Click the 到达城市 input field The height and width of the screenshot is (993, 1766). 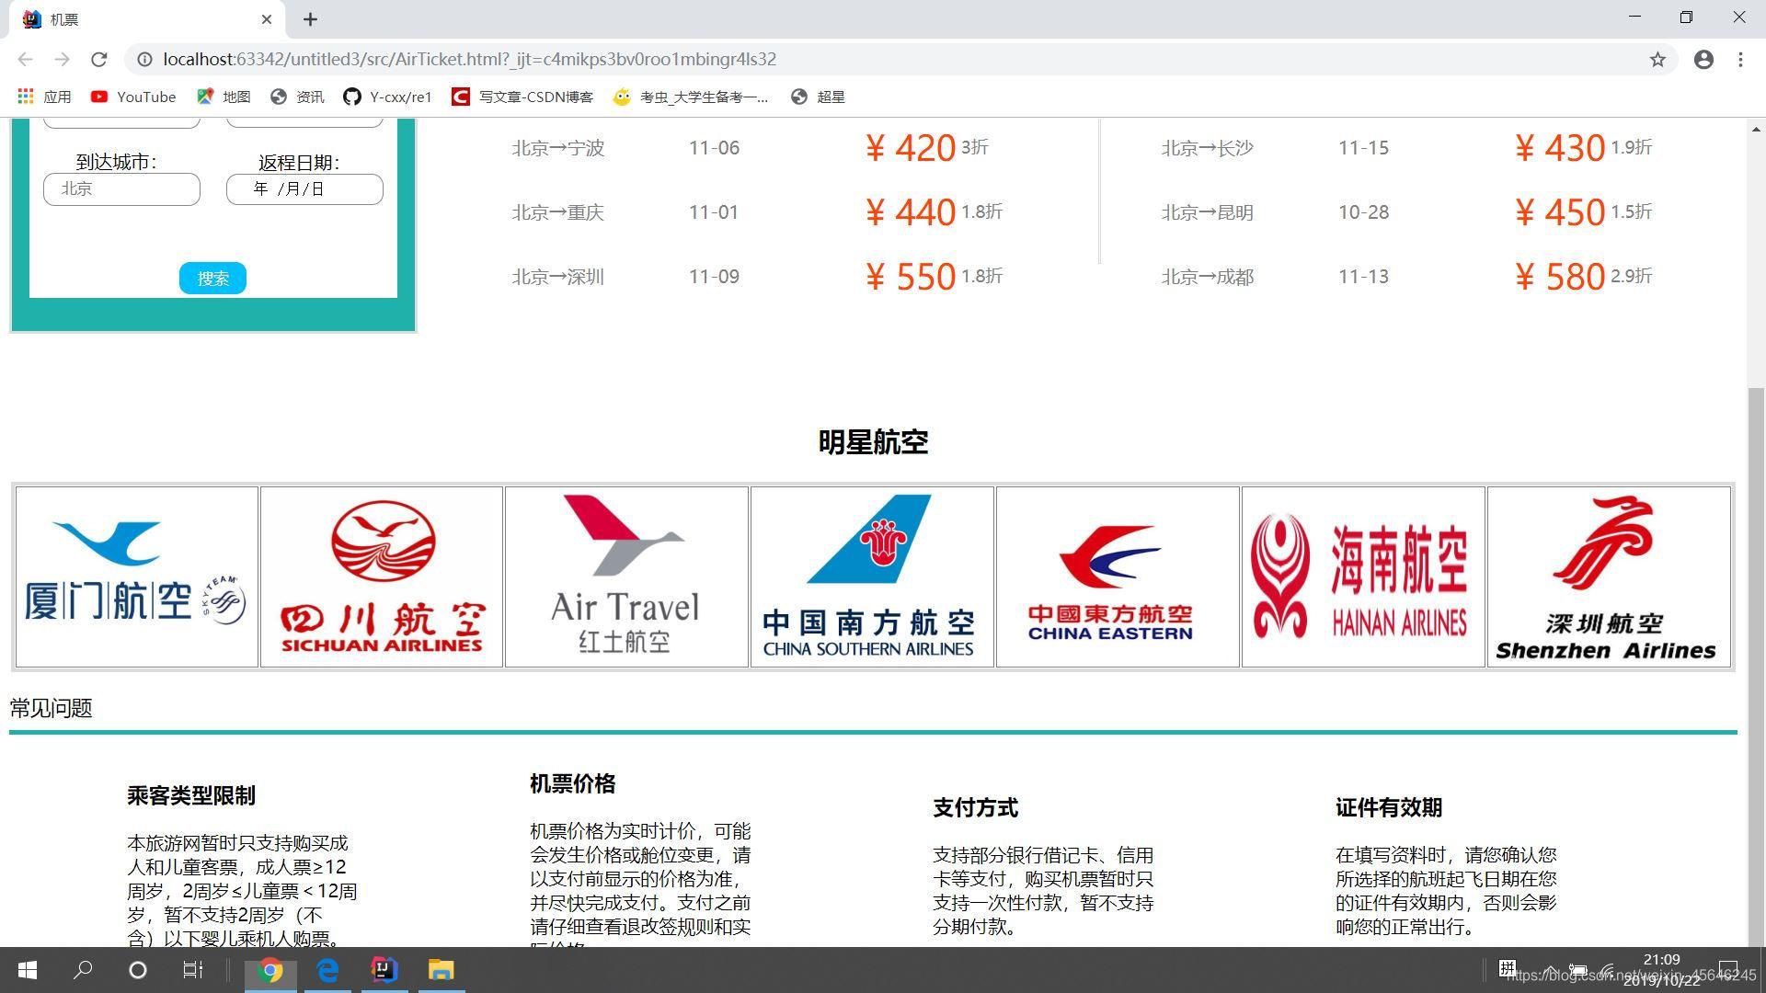pos(121,188)
